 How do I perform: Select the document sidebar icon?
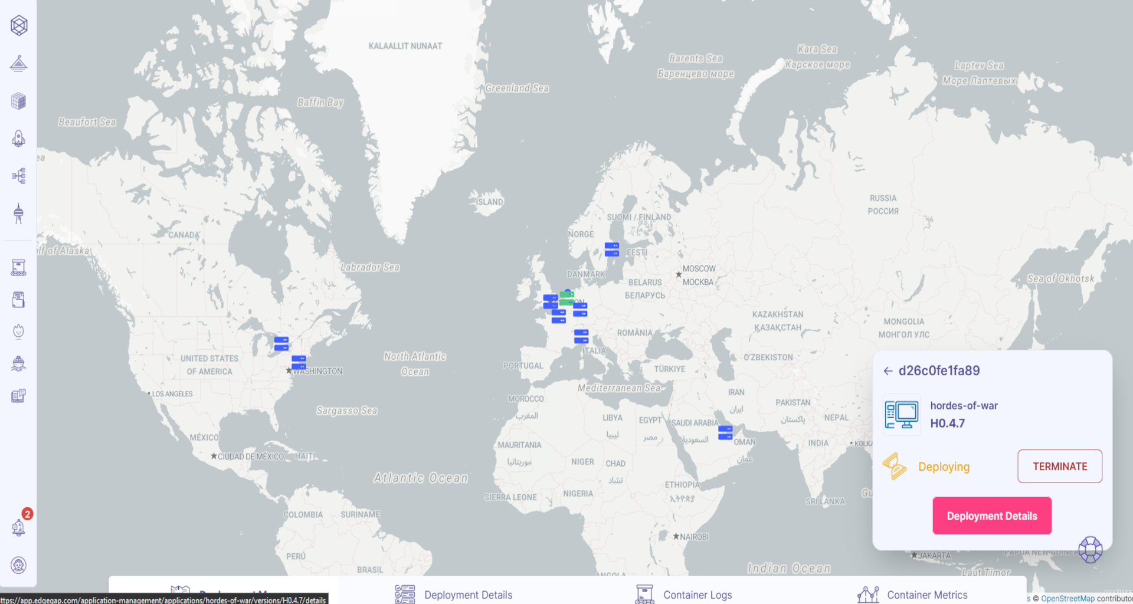click(18, 299)
